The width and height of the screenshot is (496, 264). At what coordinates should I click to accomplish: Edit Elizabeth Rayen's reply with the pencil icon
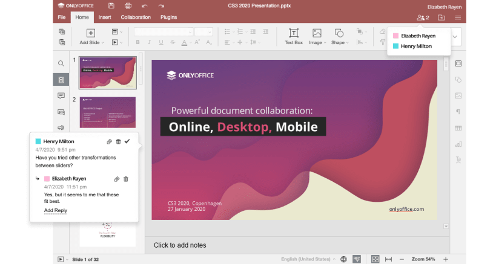117,179
